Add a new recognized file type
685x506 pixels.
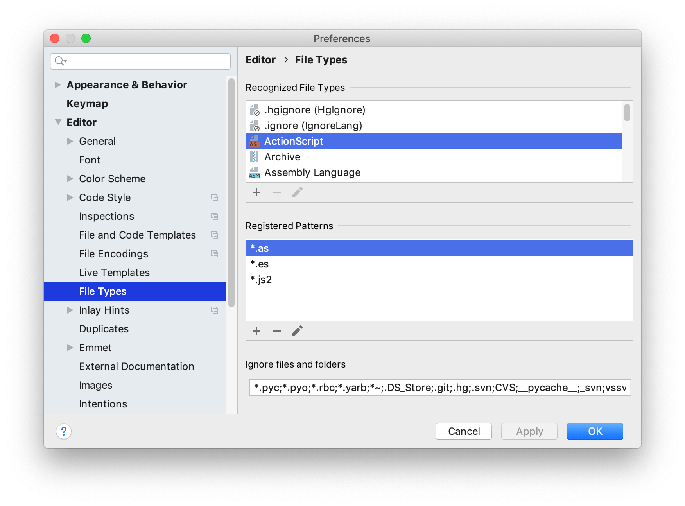(256, 192)
